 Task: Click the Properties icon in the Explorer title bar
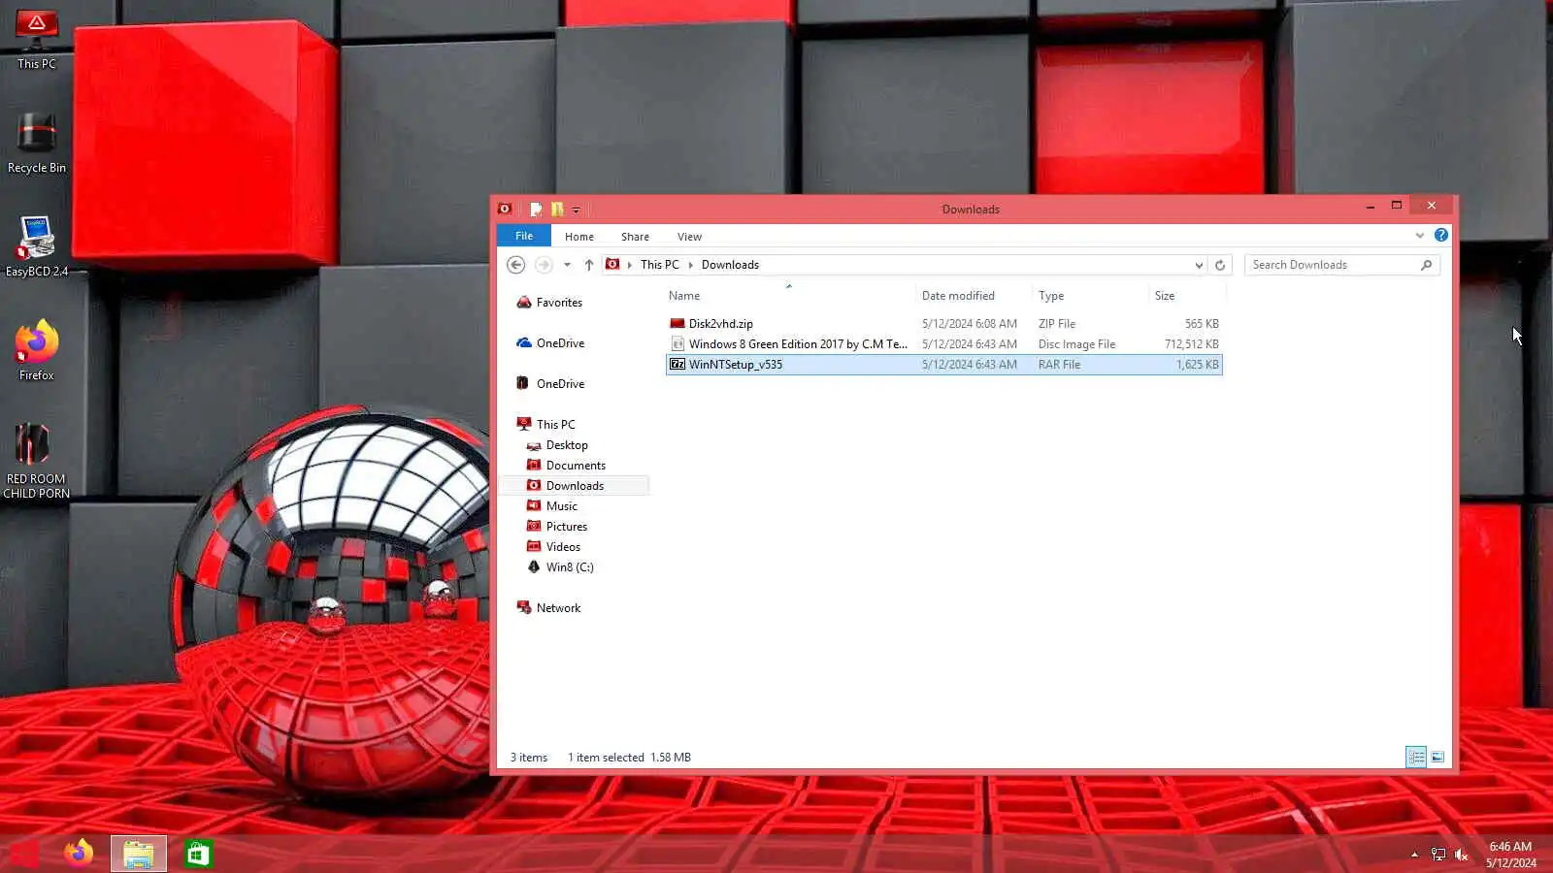pos(535,210)
